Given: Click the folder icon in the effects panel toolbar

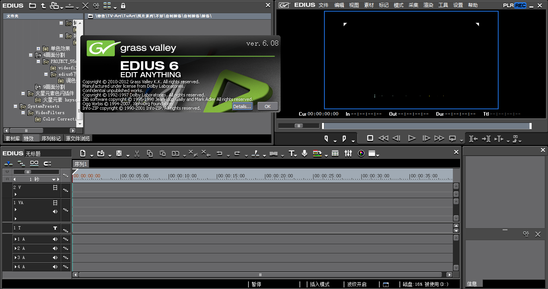Looking at the screenshot, I should coord(33,6).
